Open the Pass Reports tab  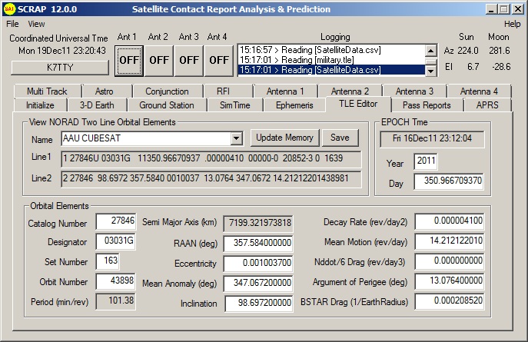(427, 105)
